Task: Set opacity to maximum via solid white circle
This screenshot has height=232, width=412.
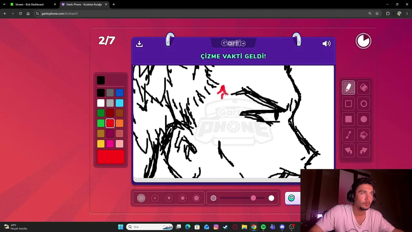Action: pos(271,198)
